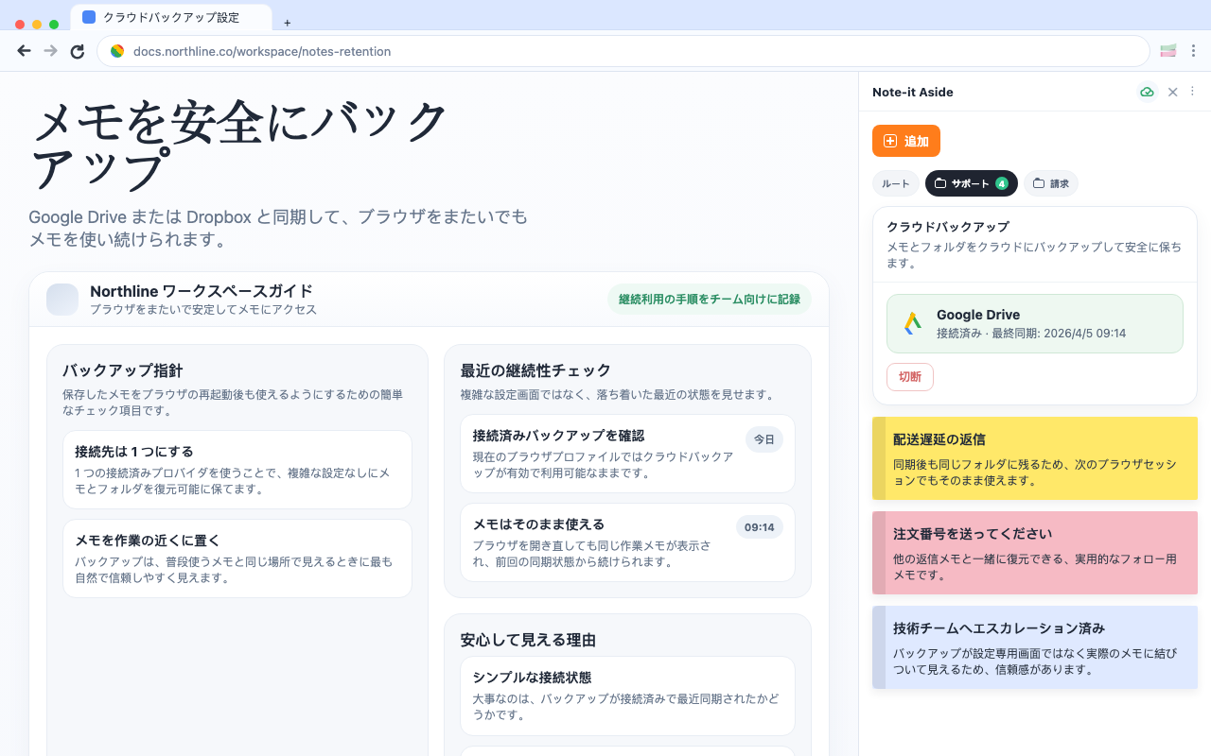
Task: Click the plus icon inside the 追加 button
Action: click(889, 141)
